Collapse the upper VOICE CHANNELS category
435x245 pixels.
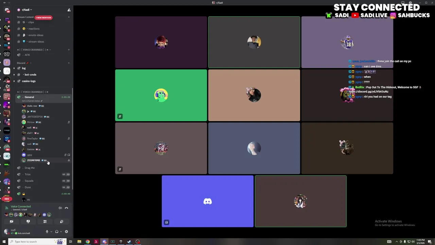(x=33, y=50)
